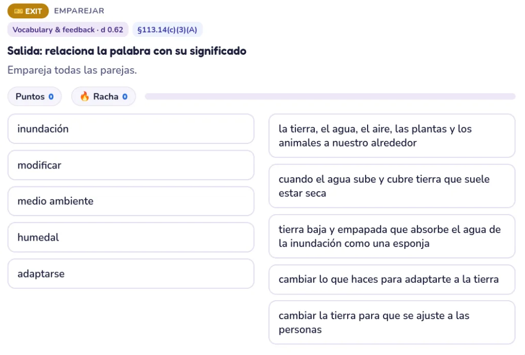Open the 'Vocabulary & feedback' tag
The height and width of the screenshot is (355, 525).
68,29
